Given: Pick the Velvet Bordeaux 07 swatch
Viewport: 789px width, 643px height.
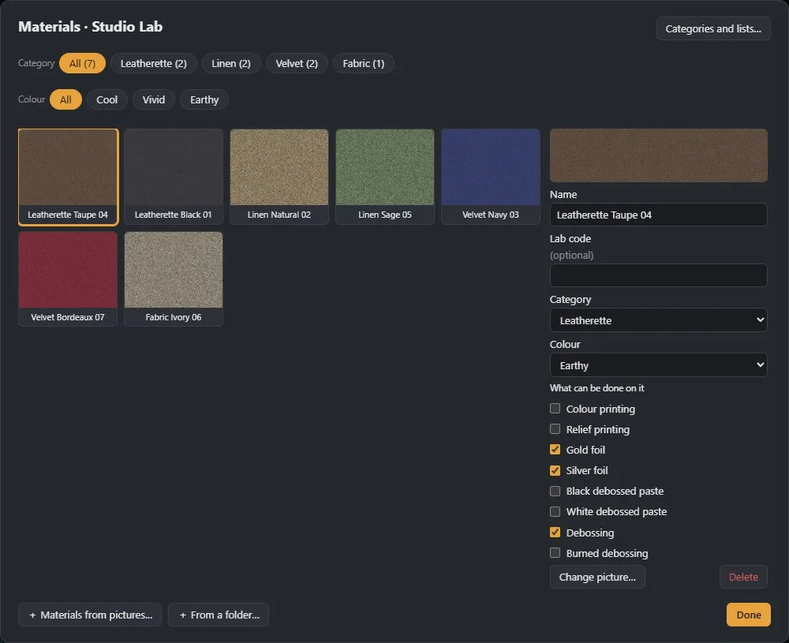Looking at the screenshot, I should pos(68,279).
